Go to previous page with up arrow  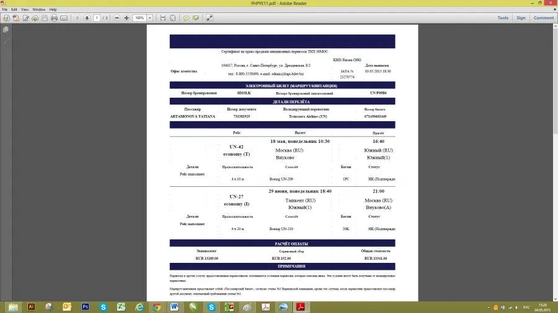pos(77,18)
